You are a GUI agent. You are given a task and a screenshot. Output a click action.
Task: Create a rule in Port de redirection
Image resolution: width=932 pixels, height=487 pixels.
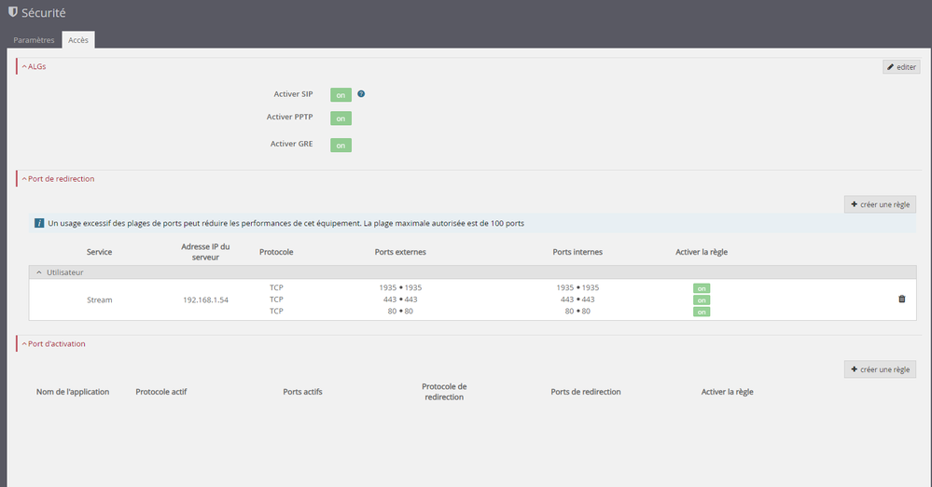(x=880, y=204)
